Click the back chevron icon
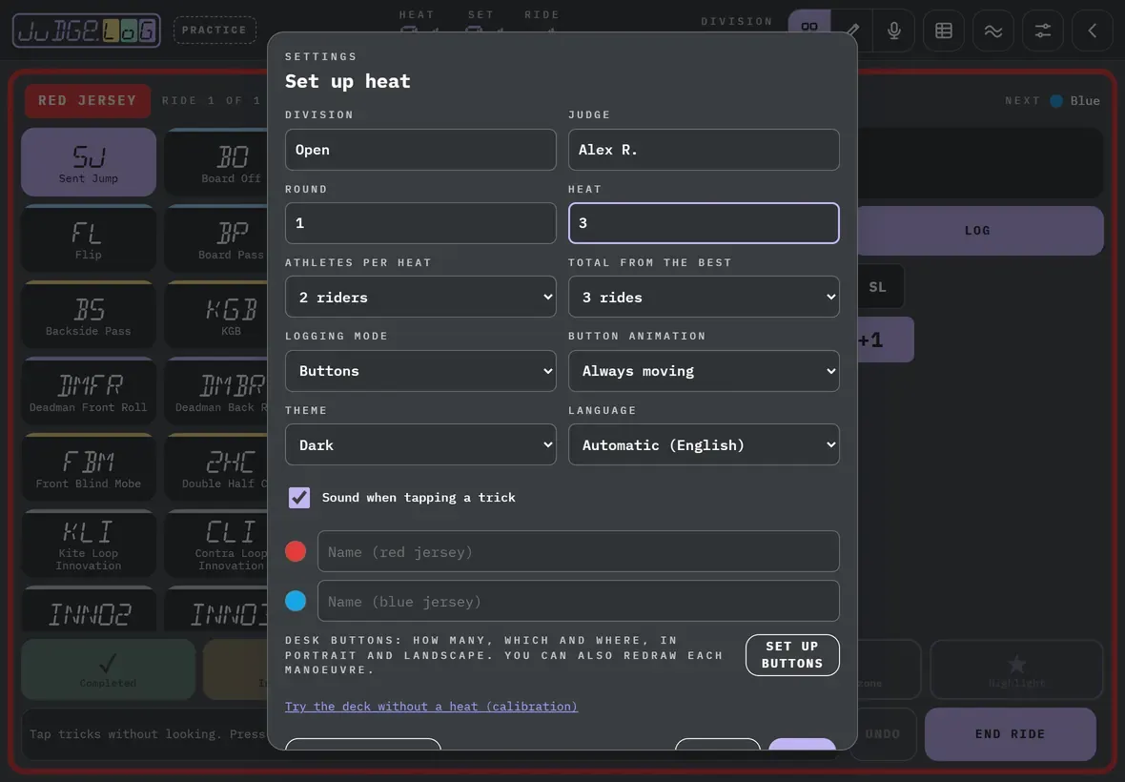This screenshot has width=1125, height=782. 1092,31
